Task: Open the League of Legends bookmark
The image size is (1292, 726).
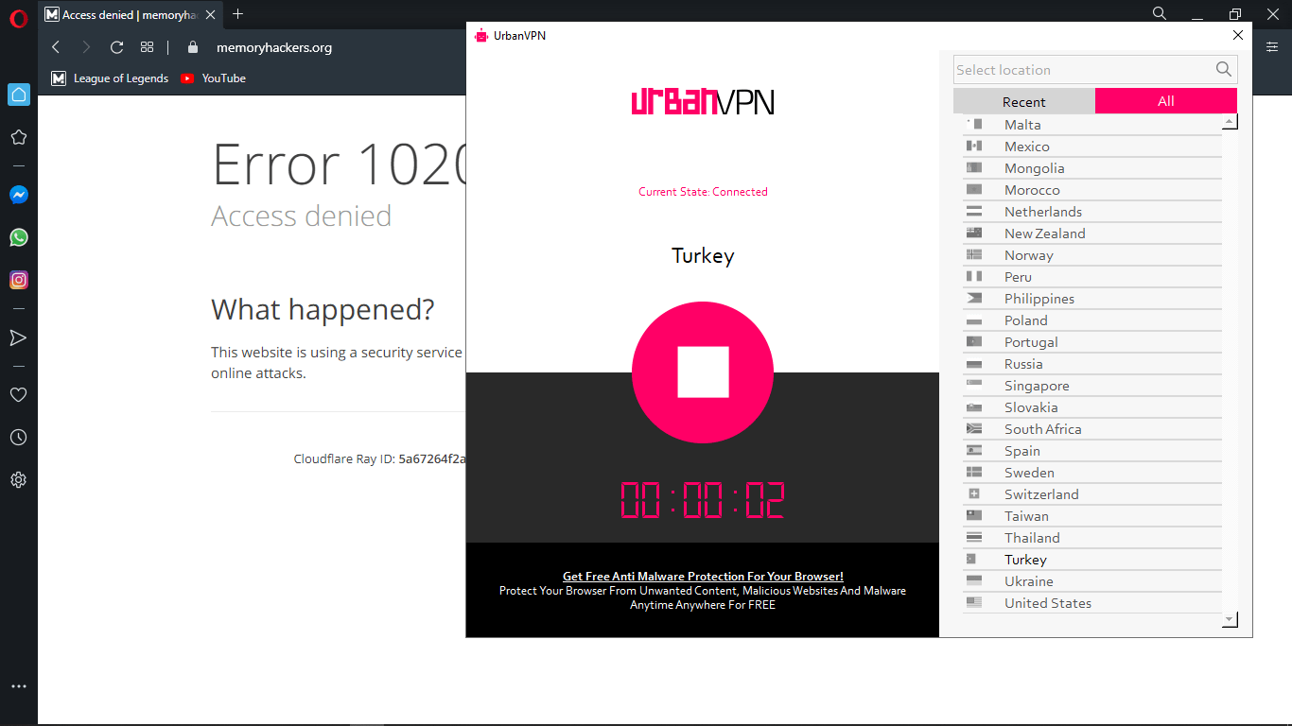Action: (111, 78)
